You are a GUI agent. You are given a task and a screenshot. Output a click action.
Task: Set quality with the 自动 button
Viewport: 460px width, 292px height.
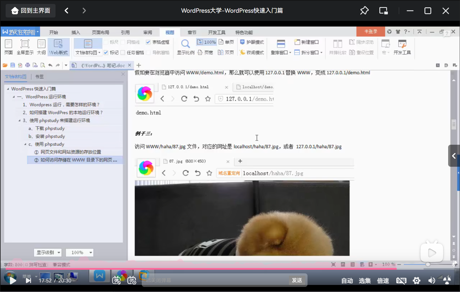[347, 281]
